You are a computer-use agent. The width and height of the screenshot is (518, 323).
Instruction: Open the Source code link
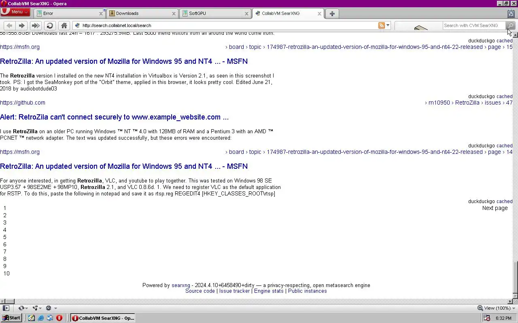point(200,291)
